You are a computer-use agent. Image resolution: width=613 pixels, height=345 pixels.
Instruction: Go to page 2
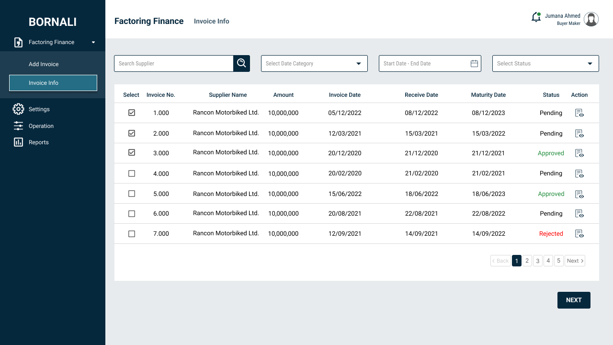(527, 261)
